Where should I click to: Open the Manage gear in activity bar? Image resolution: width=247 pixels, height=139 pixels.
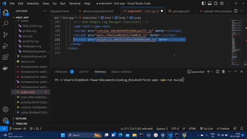click(5, 120)
